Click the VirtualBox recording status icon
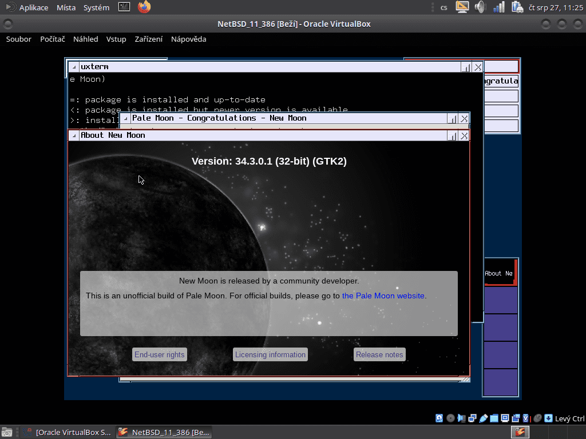Screen dimensions: 586x439 click(x=516, y=418)
